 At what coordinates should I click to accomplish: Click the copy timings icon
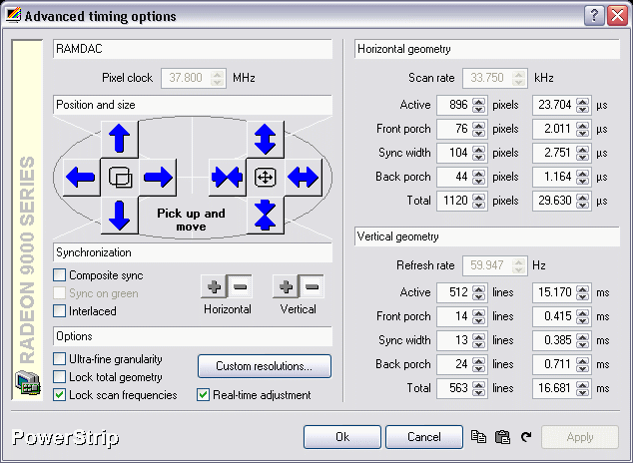click(478, 437)
